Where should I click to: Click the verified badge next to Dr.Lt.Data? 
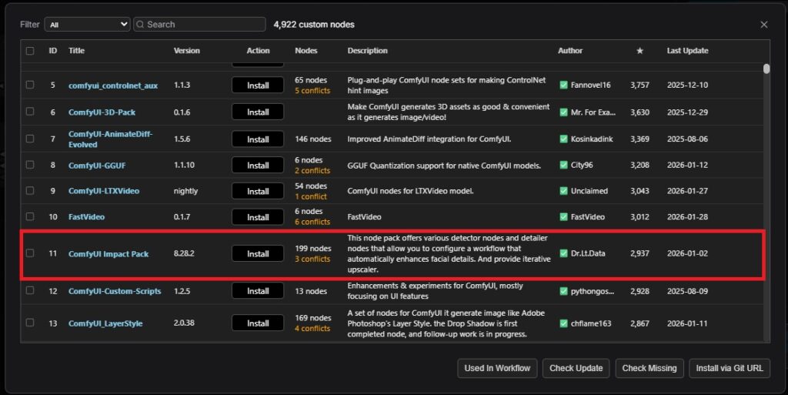click(564, 253)
